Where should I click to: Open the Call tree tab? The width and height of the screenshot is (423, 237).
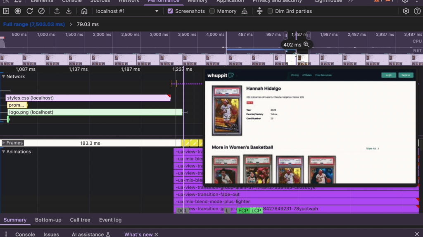tap(80, 220)
